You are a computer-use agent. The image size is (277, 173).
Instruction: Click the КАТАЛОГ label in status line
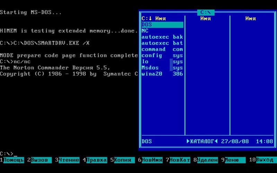pyautogui.click(x=202, y=142)
